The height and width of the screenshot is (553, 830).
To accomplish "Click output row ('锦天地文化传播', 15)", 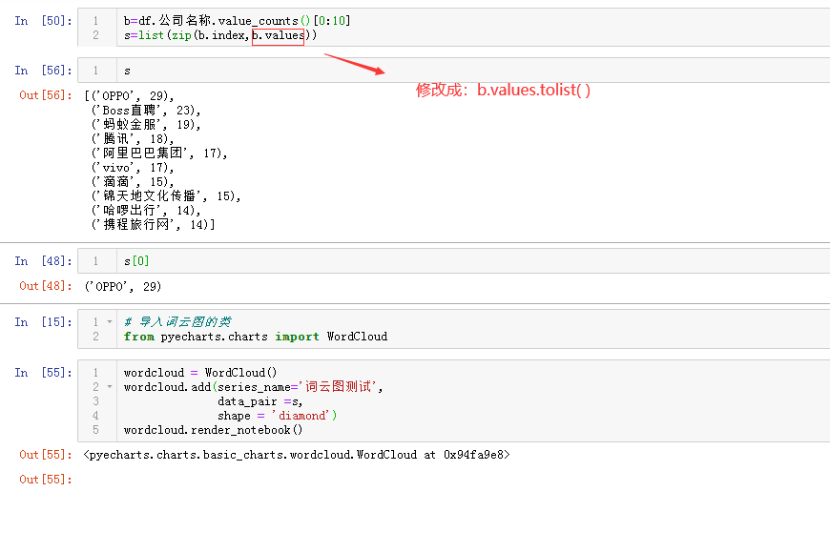I will tap(166, 195).
